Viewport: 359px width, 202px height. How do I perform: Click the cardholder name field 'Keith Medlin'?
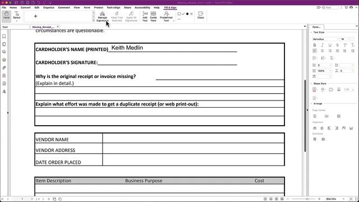(127, 48)
